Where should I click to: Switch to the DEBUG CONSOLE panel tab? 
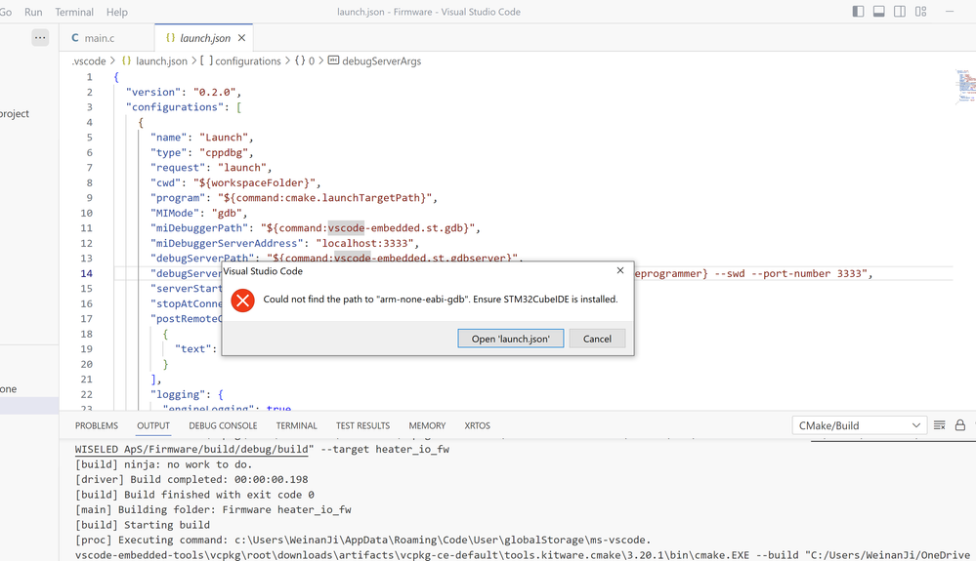[x=223, y=425]
